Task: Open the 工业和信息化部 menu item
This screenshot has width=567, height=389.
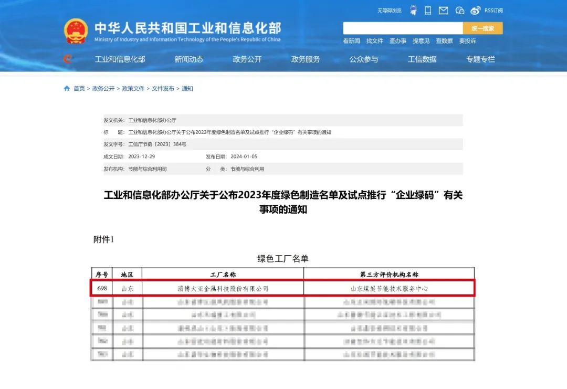Action: (120, 59)
